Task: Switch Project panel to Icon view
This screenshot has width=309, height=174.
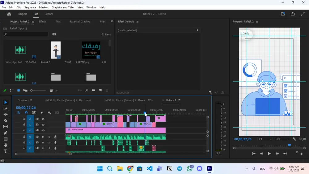Action: click(x=19, y=90)
